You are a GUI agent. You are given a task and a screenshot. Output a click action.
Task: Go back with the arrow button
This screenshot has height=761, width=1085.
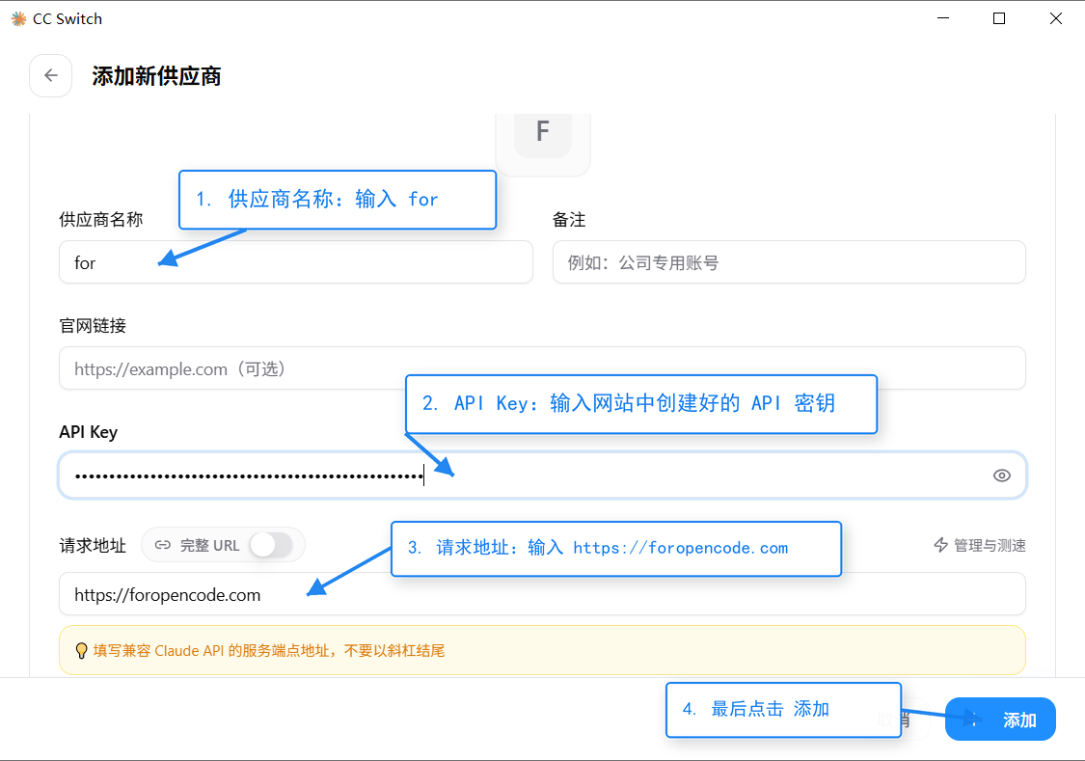(50, 75)
